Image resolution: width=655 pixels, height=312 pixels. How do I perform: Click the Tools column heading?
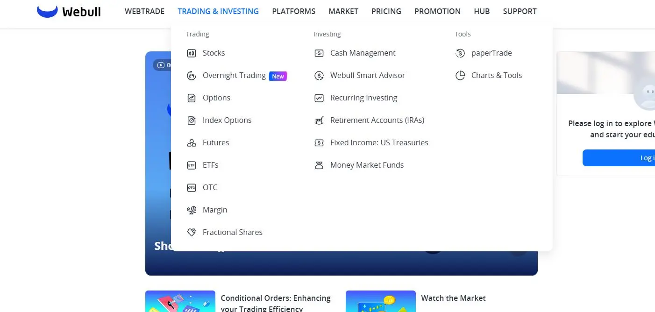pyautogui.click(x=463, y=34)
